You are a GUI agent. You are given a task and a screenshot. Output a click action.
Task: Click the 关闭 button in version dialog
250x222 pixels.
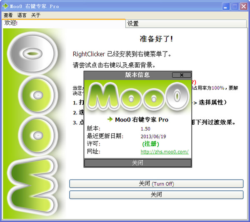pyautogui.click(x=138, y=163)
